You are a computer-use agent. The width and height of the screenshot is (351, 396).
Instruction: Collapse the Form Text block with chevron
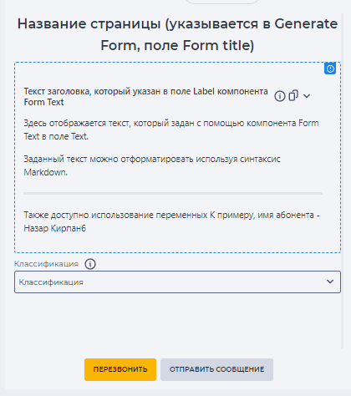[x=307, y=96]
